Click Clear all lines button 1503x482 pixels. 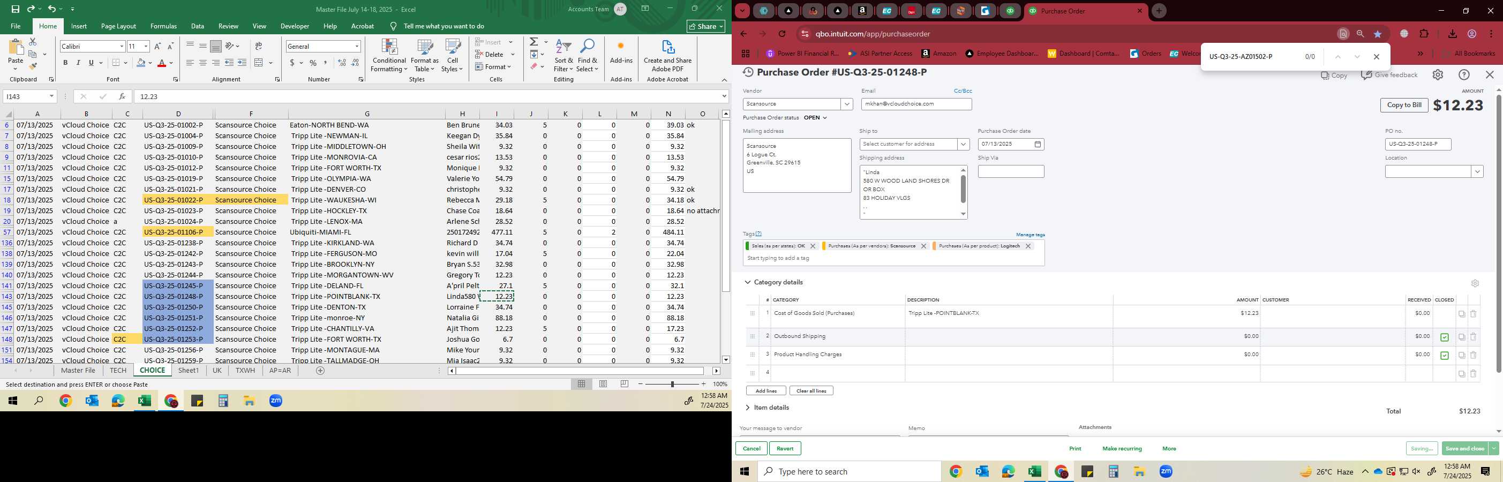[x=811, y=391]
